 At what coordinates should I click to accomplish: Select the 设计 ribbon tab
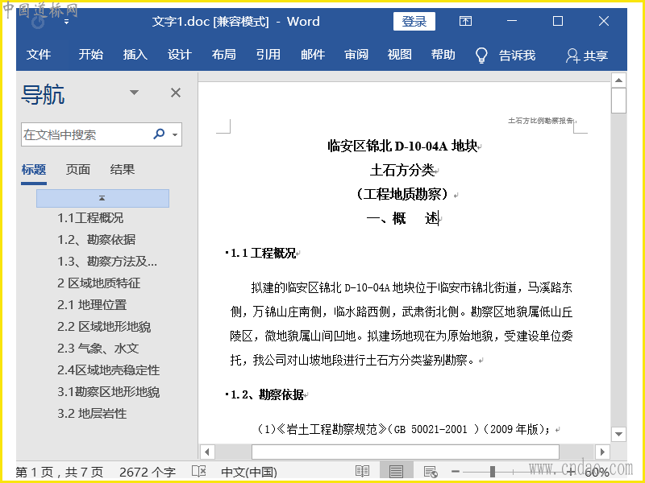point(179,55)
